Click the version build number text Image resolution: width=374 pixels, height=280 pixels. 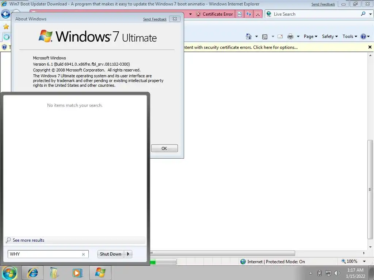pos(81,64)
